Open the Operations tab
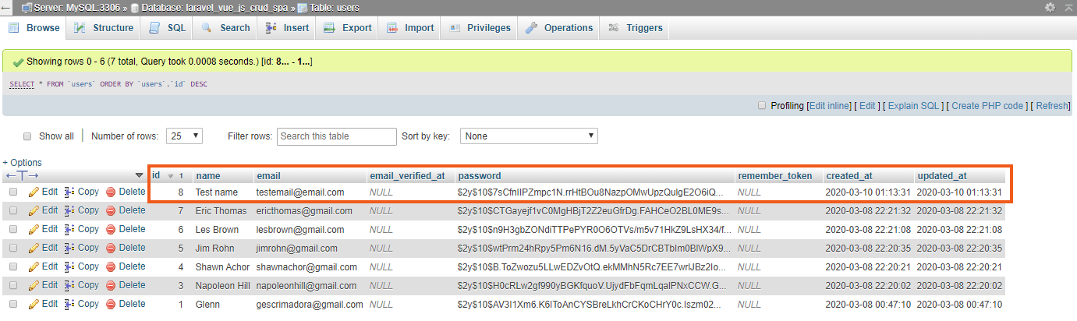 560,27
